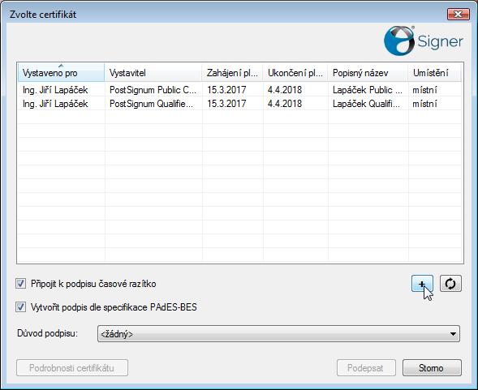Sort by 'Vystavitel' column header
Viewport: 478px width, 390px height.
pyautogui.click(x=153, y=73)
